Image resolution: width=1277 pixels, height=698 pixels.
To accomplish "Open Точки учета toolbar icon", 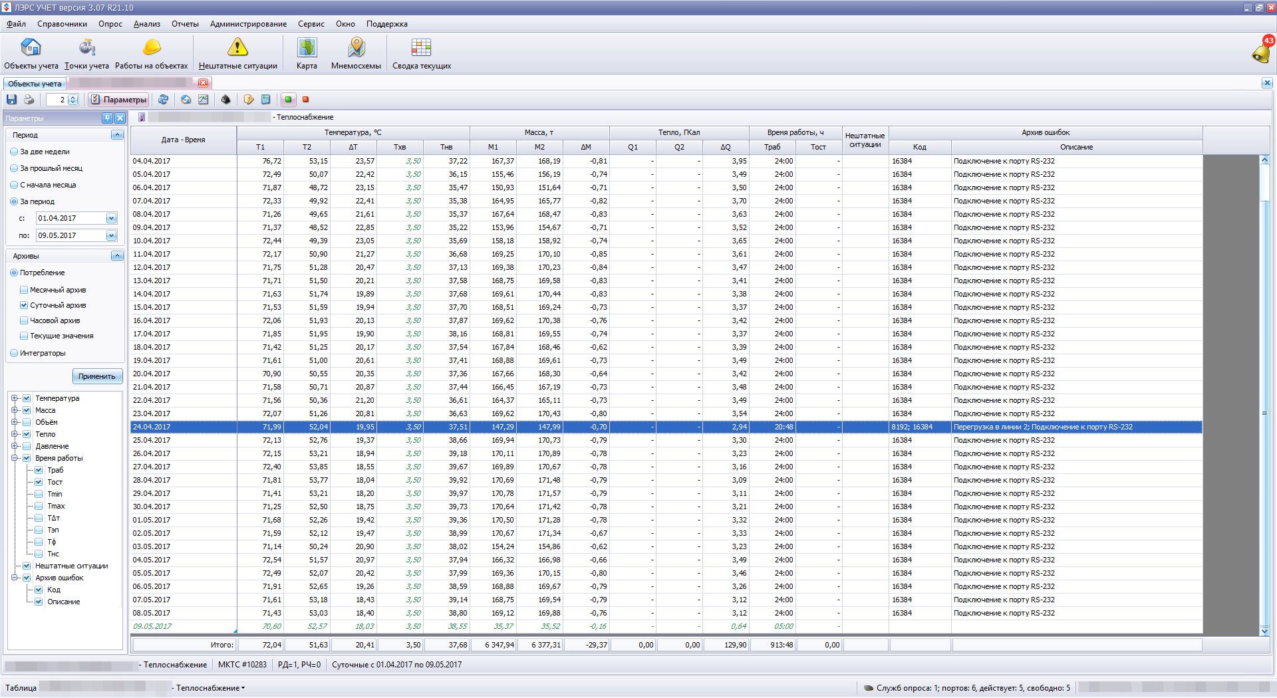I will (x=86, y=53).
